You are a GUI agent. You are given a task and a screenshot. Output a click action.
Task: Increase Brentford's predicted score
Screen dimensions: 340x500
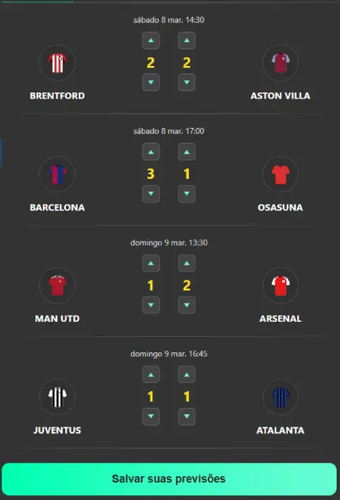coord(151,41)
